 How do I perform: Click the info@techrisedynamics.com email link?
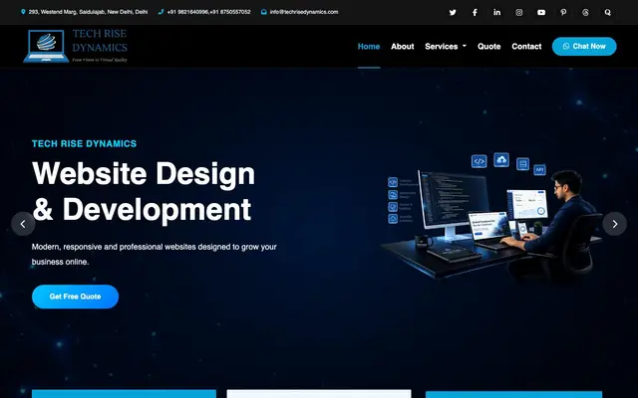click(304, 12)
